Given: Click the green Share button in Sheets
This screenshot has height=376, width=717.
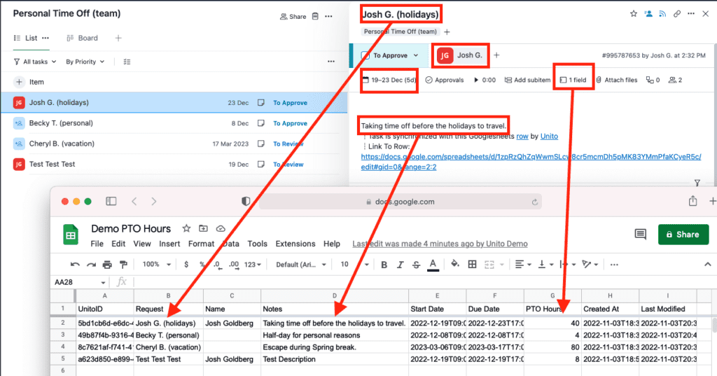Looking at the screenshot, I should point(683,234).
